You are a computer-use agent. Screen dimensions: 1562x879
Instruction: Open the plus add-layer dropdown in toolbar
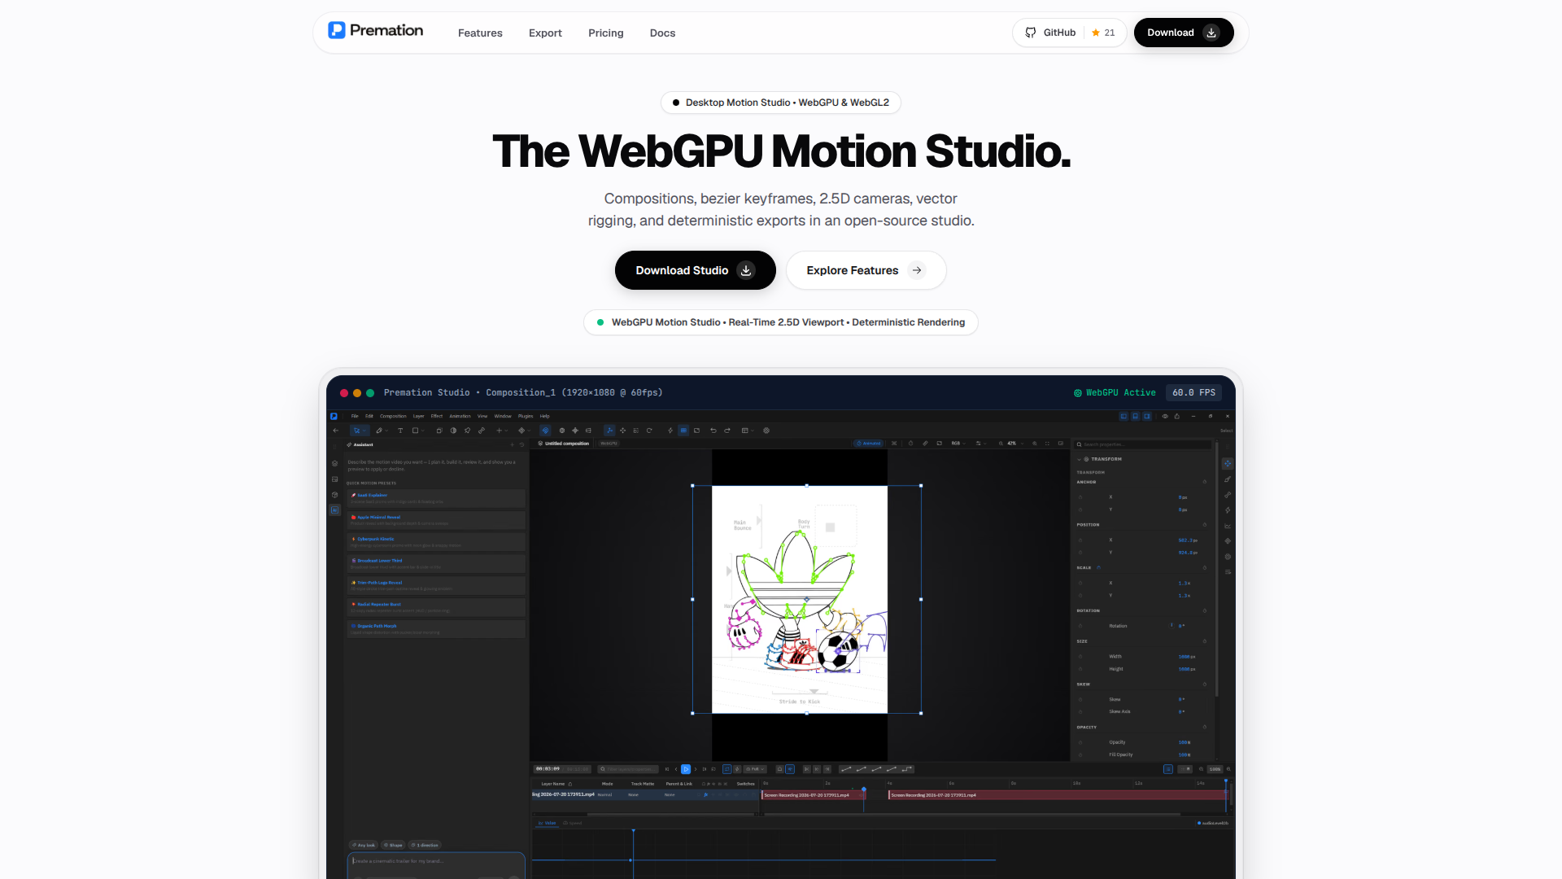(501, 431)
